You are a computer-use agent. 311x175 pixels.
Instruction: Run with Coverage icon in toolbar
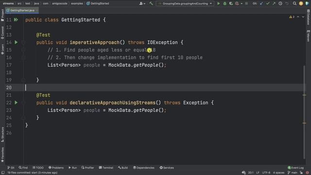coord(231,3)
